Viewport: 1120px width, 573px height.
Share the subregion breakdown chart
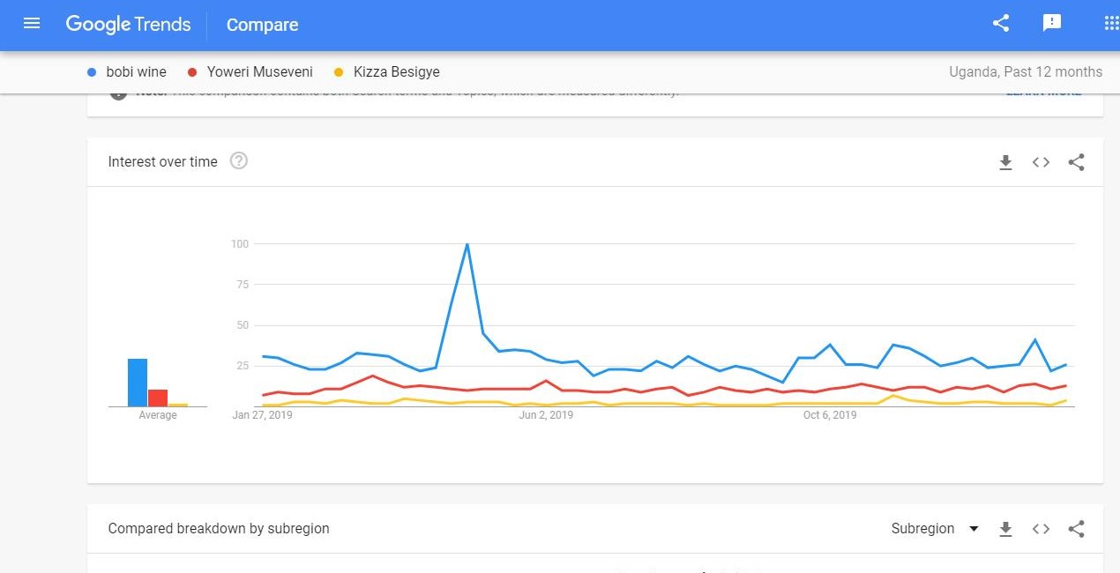[x=1076, y=529]
